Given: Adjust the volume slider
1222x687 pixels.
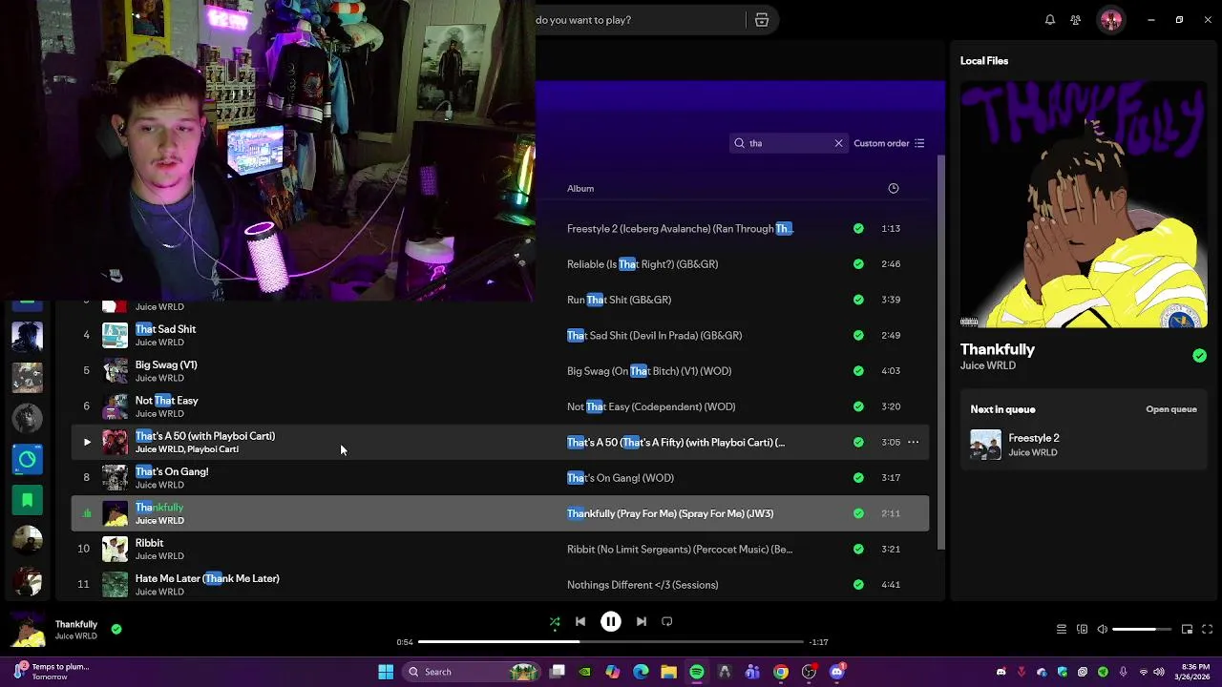Looking at the screenshot, I should pos(1143,630).
